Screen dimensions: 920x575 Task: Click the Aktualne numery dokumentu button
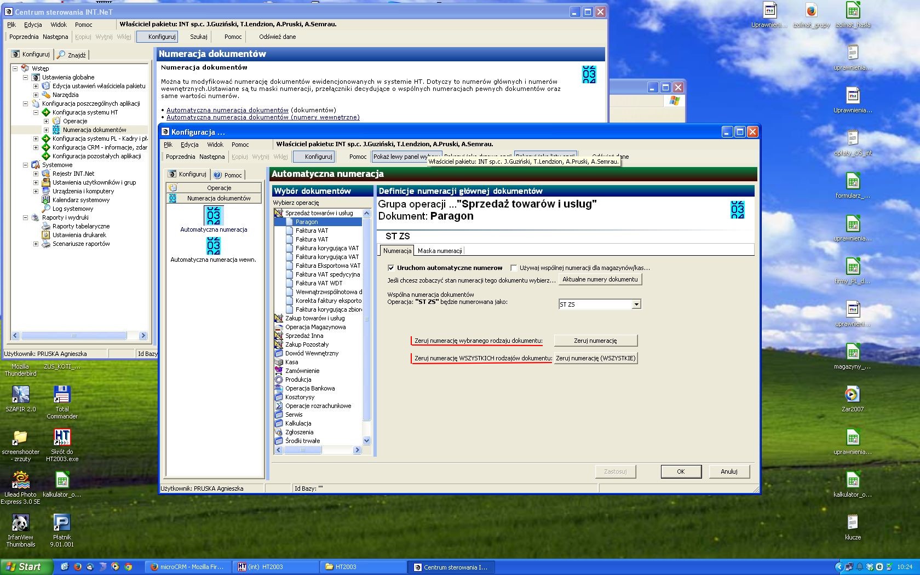coord(600,279)
